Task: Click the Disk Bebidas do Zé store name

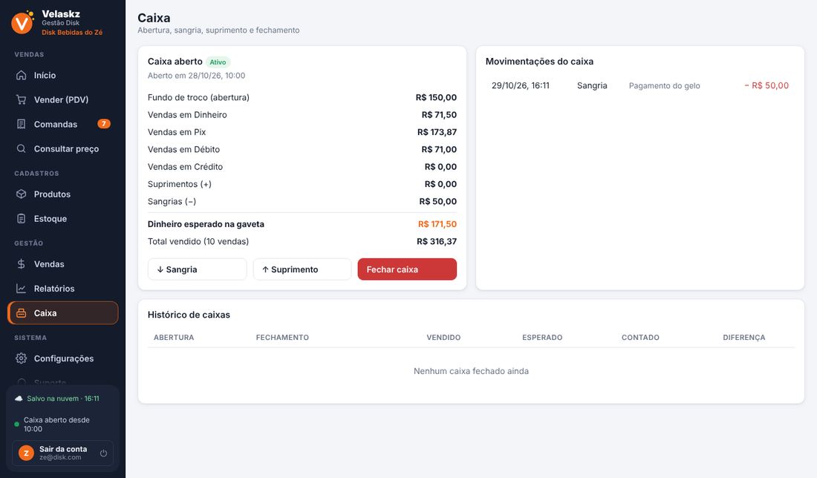Action: coord(72,32)
